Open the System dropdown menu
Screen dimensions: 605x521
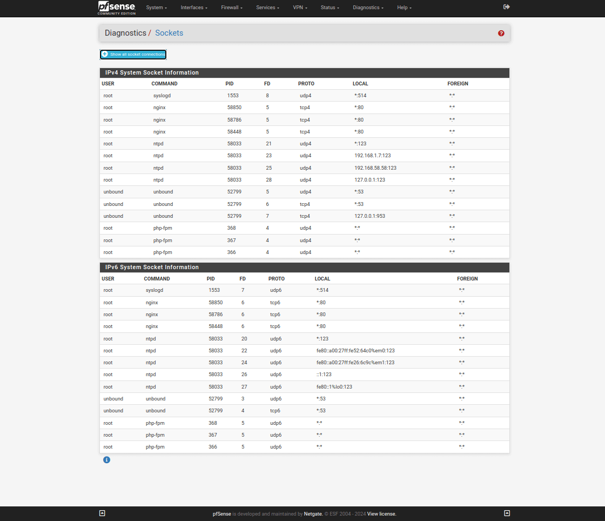pyautogui.click(x=156, y=8)
